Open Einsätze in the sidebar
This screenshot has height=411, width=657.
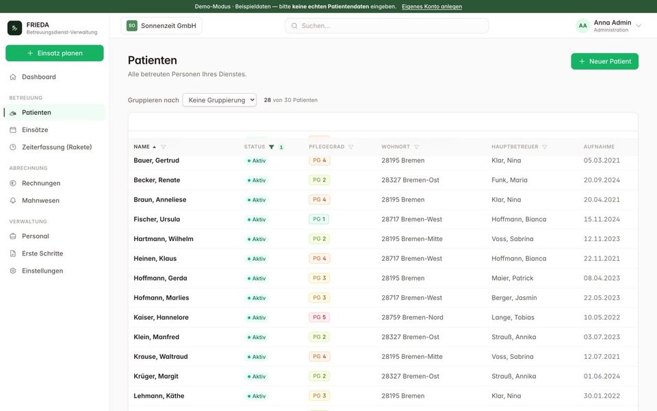tap(55, 130)
